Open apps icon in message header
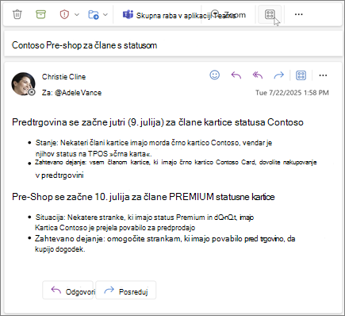This screenshot has height=316, width=345. (301, 75)
